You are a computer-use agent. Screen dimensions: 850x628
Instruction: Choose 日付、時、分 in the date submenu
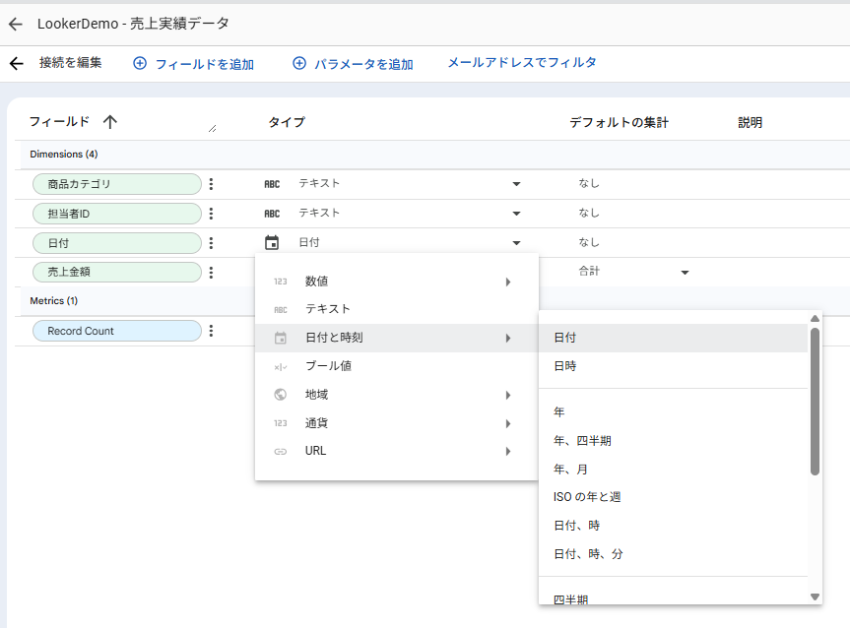coord(674,554)
